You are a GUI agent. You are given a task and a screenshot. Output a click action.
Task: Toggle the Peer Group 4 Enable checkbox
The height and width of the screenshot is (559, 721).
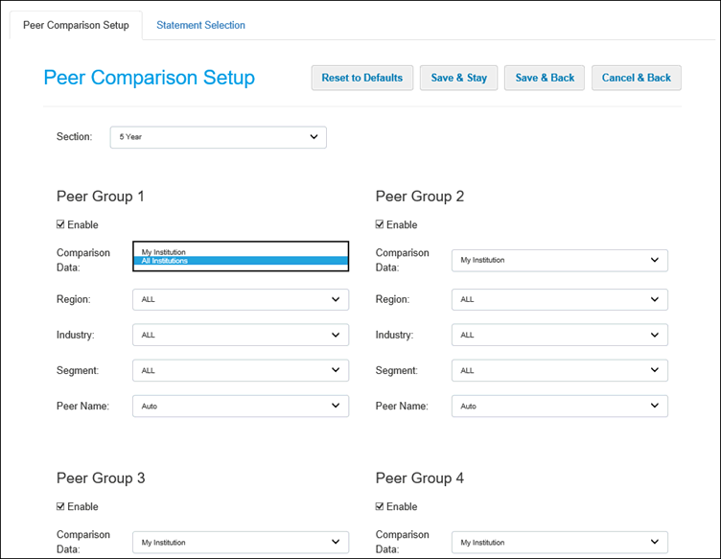381,507
